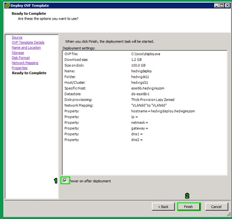Click the Finish button

coord(189,207)
